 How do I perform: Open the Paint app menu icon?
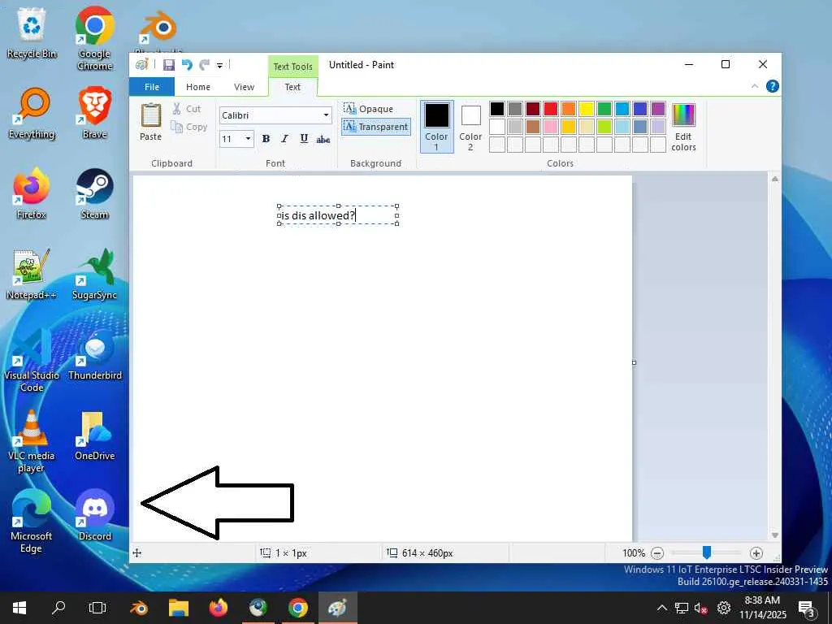click(x=141, y=65)
